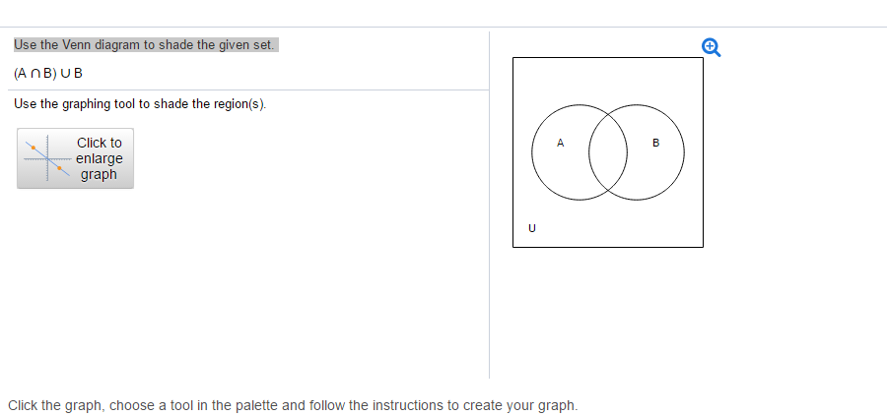Viewport: 887px width, 416px height.
Task: Click the letter B label in the Venn diagram
Action: tap(655, 144)
